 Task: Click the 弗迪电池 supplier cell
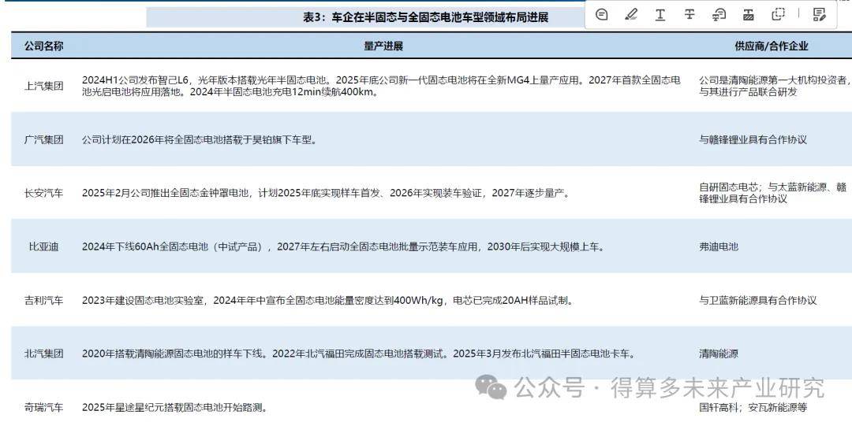coord(718,246)
